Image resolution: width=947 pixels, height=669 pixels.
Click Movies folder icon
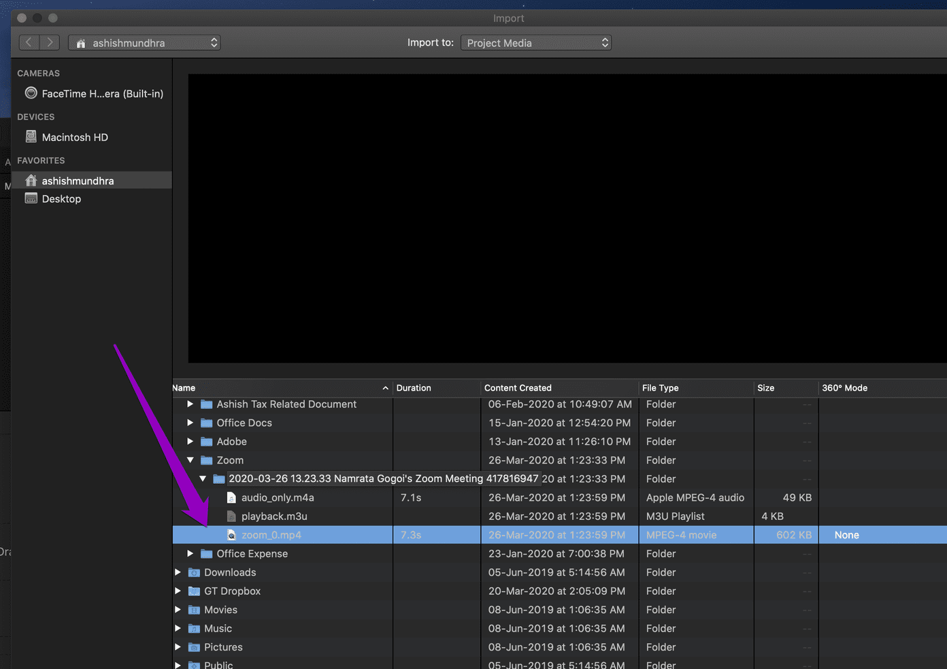coord(194,610)
